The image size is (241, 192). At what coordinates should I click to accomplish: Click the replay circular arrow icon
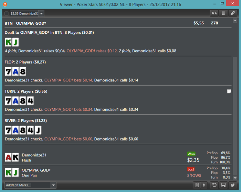click(214, 185)
